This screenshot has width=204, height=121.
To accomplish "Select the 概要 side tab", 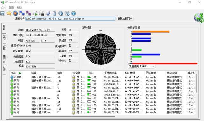I will [x=4, y=27].
